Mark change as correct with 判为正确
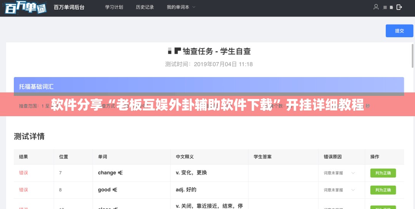 (x=383, y=173)
